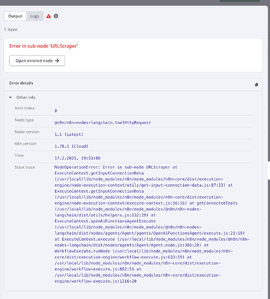Click the panel handle on right edge
The width and height of the screenshot is (270, 299).
coord(268,170)
